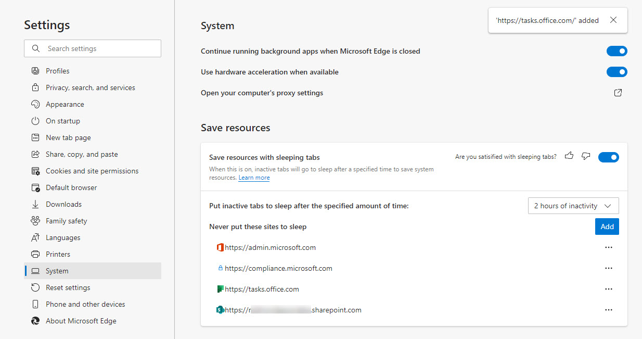Click lock icon next to compliance.microsoft.com

point(220,268)
